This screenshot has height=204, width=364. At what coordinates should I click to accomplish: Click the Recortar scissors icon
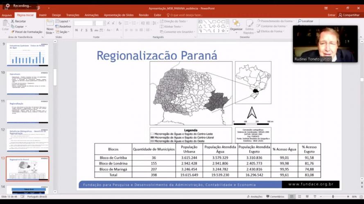[x=13, y=21]
